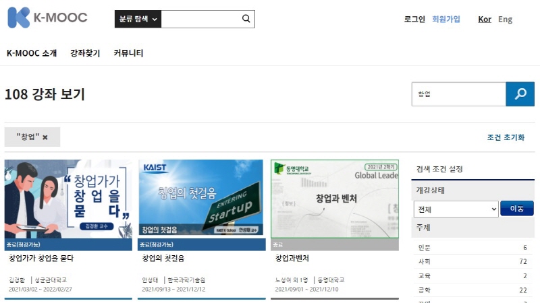Remove the "창업" filter tag
This screenshot has width=540, height=303.
[x=45, y=137]
